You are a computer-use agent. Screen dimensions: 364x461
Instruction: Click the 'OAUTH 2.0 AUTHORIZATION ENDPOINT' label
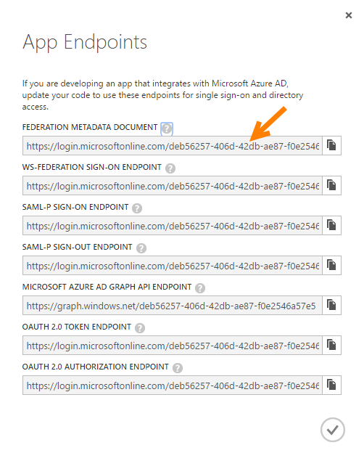tap(96, 367)
